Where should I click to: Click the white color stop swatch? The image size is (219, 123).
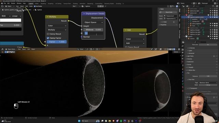coord(11,20)
